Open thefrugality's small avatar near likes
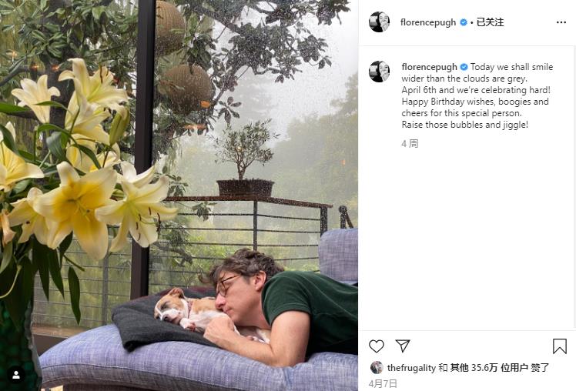This screenshot has width=576, height=391. (377, 367)
